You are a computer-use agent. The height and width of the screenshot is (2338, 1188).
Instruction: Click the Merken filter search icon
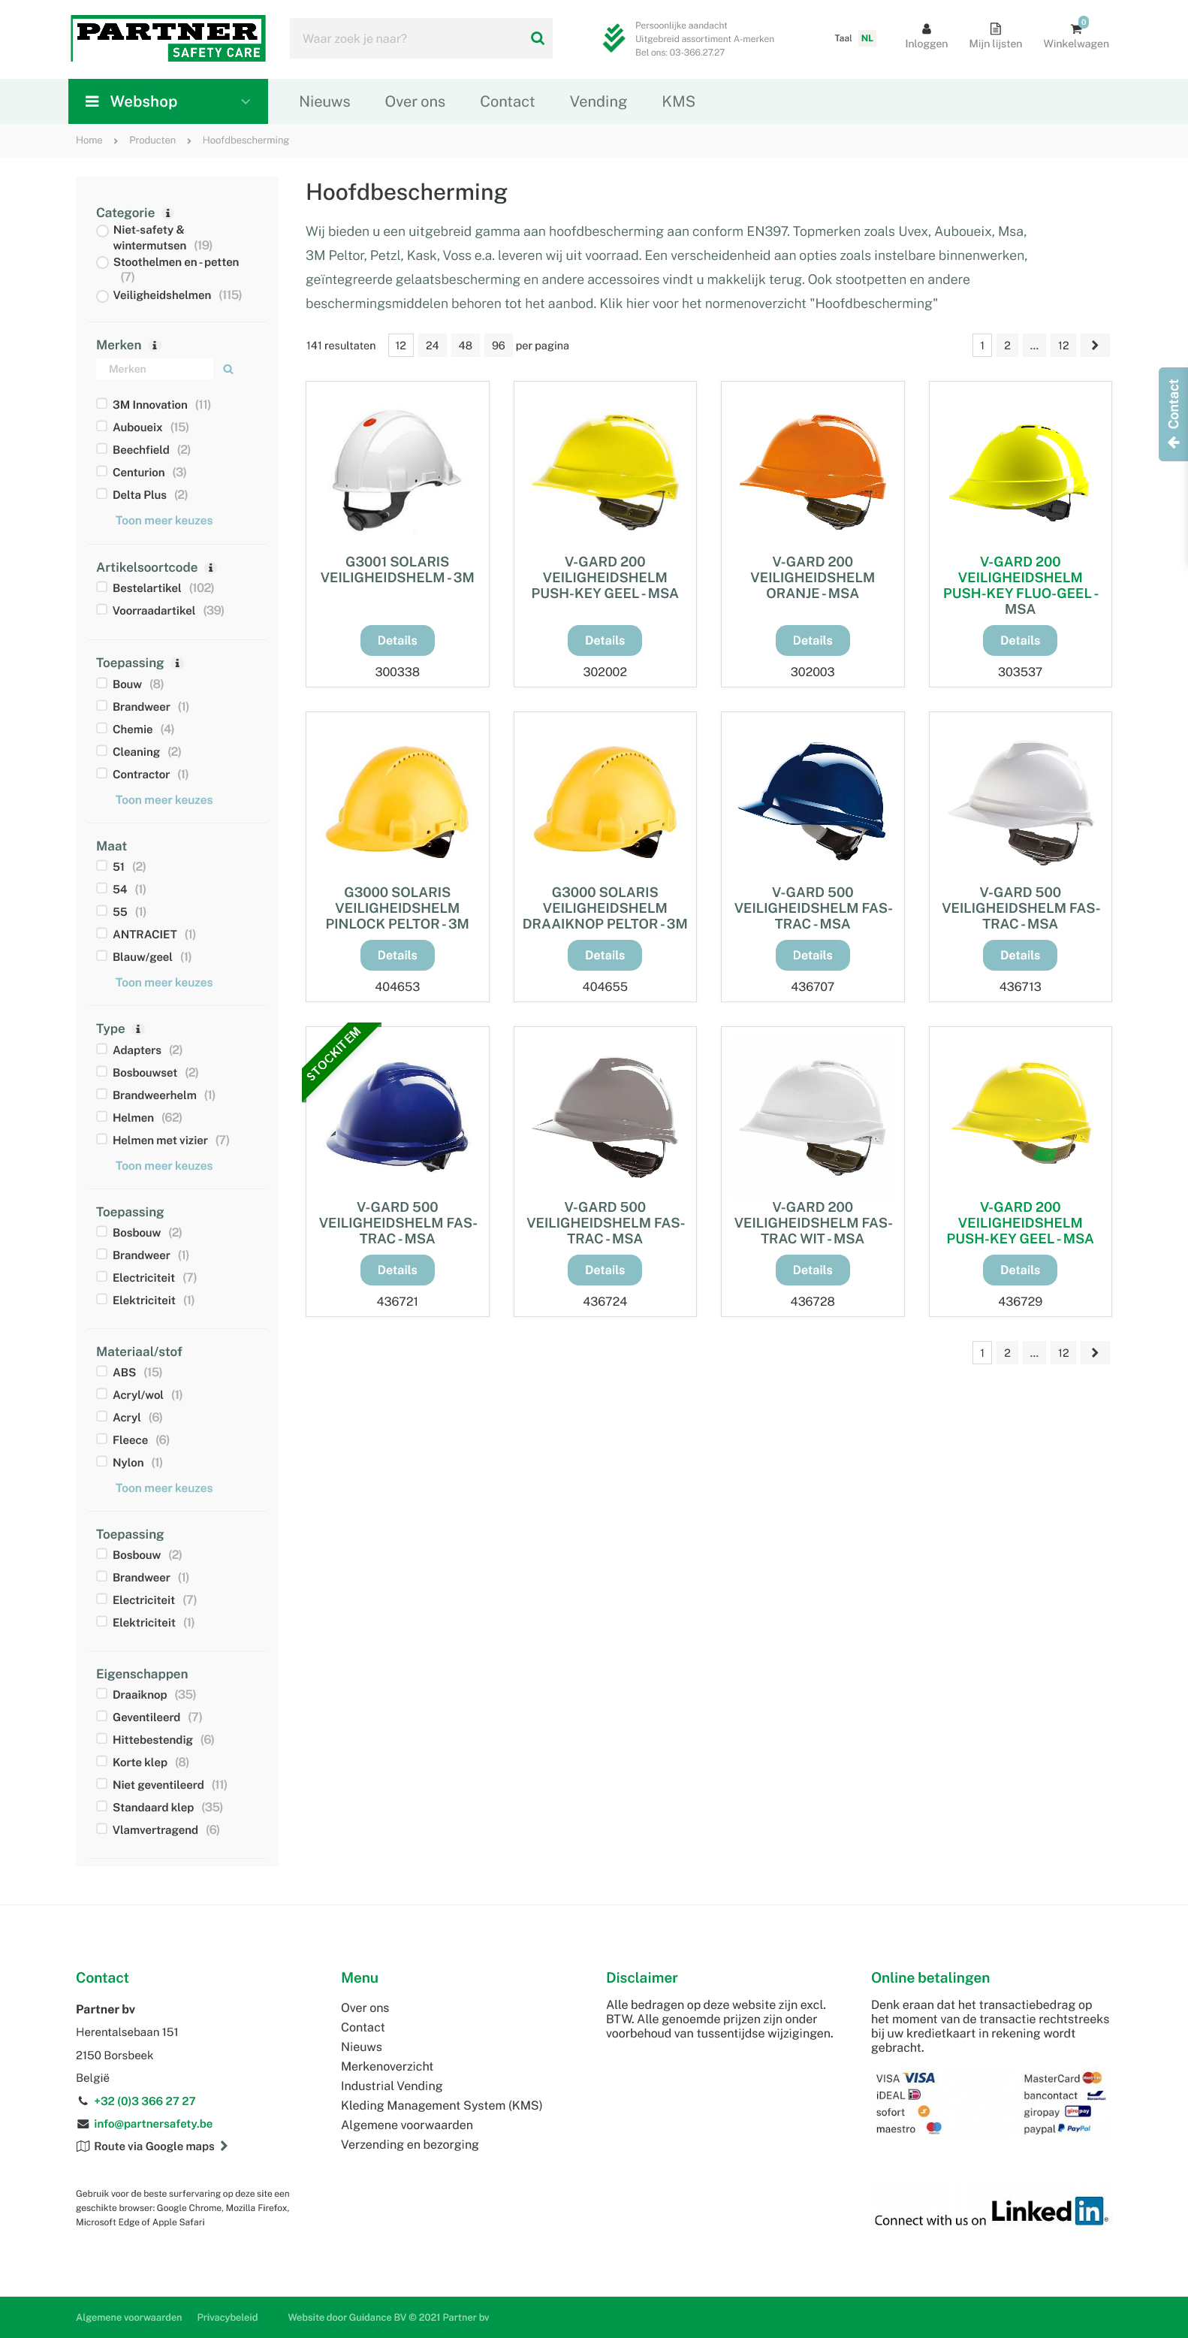point(228,370)
